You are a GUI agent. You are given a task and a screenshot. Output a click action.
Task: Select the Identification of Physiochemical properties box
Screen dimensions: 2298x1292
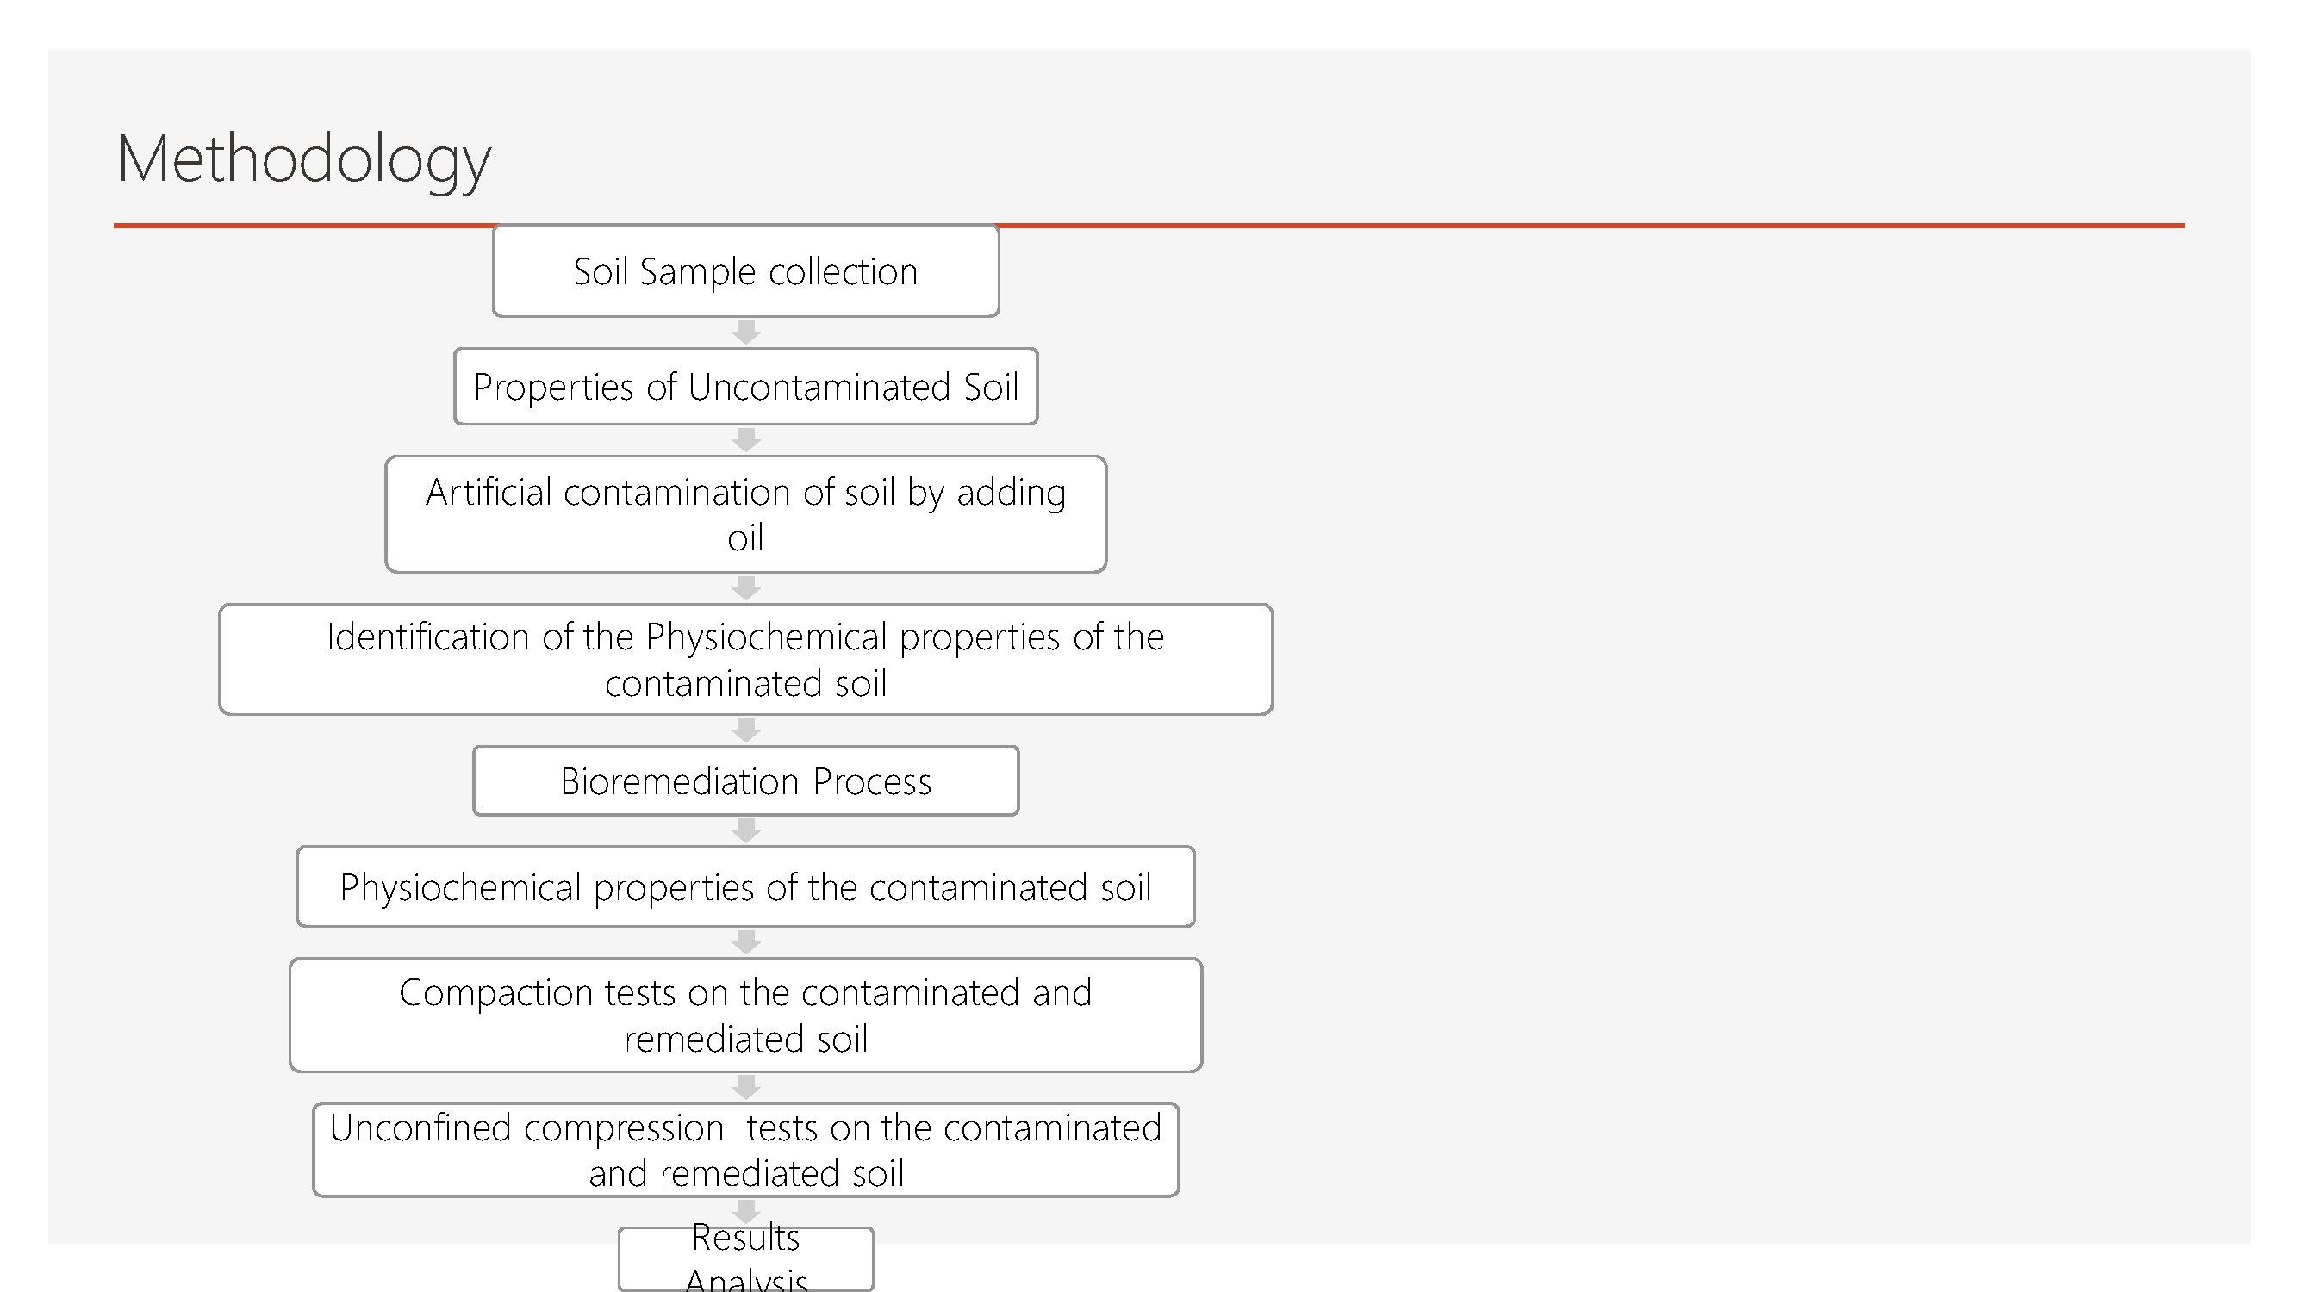coord(746,660)
